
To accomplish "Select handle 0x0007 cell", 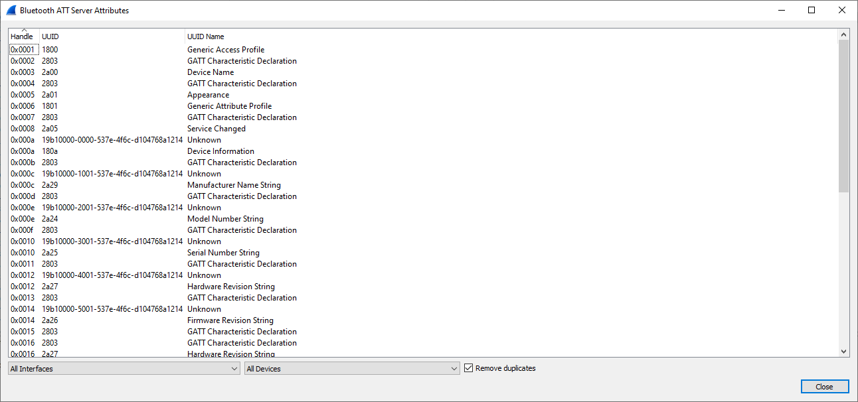I will tap(23, 117).
